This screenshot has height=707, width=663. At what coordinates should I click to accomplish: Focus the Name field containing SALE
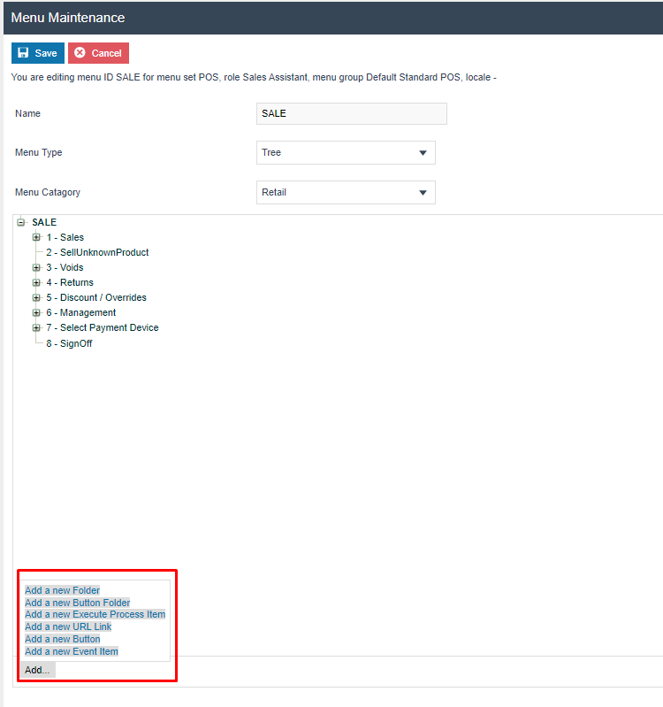352,113
